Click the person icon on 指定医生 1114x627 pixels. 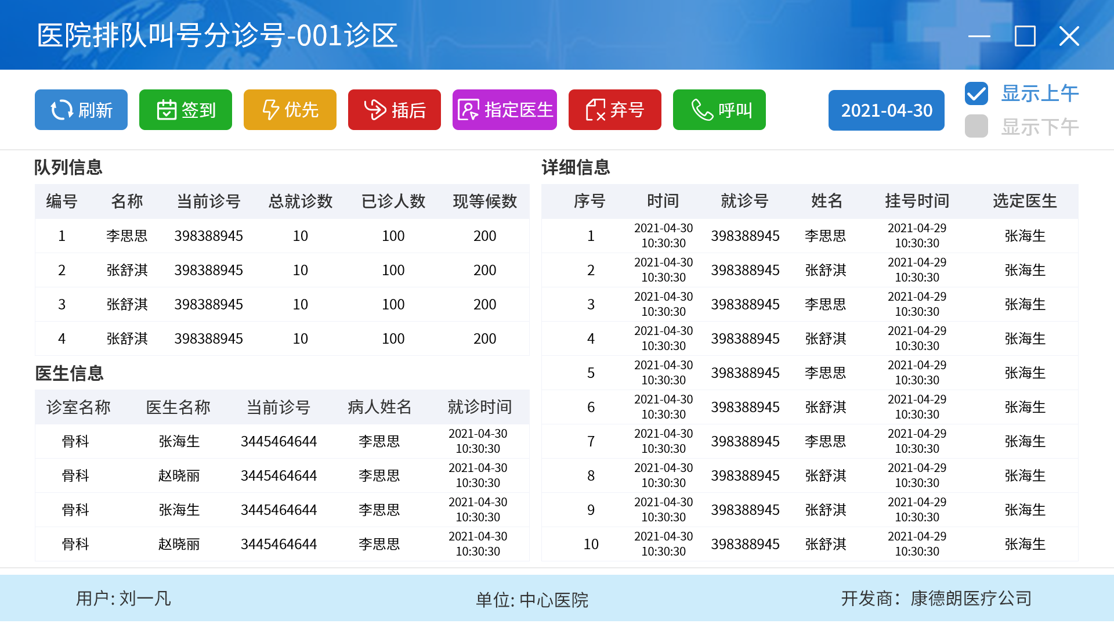[x=468, y=110]
